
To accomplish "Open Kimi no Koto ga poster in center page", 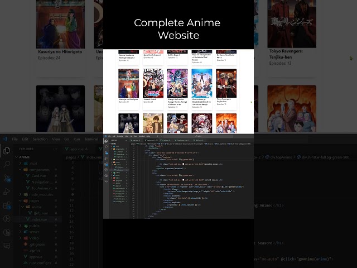I will click(x=202, y=83).
